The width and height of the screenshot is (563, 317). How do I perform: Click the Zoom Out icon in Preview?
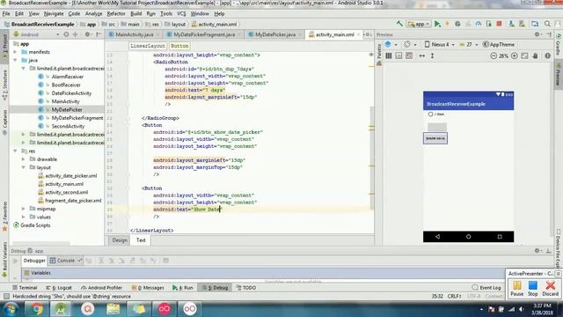point(494,55)
